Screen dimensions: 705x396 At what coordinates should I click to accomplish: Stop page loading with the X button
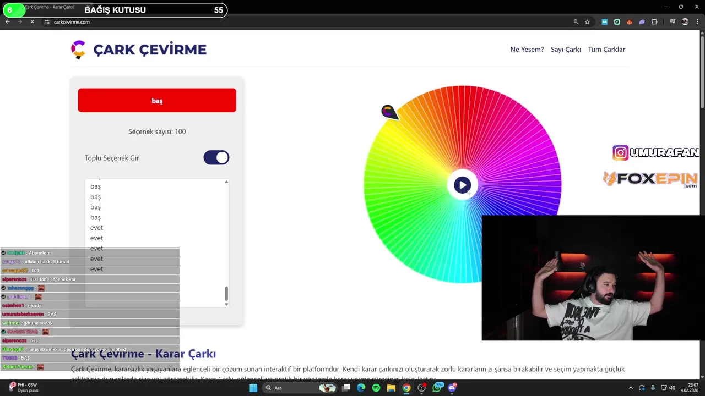(x=32, y=22)
